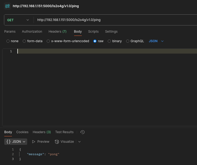Switch to the Params tab
Image resolution: width=197 pixels, height=165 pixels.
[x=10, y=32]
